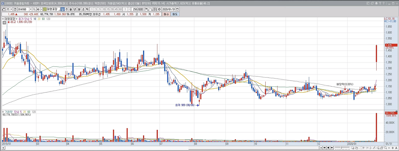Viewport: 399px width, 151px height.
Task: Stop the chart replay
Action: pos(328,148)
